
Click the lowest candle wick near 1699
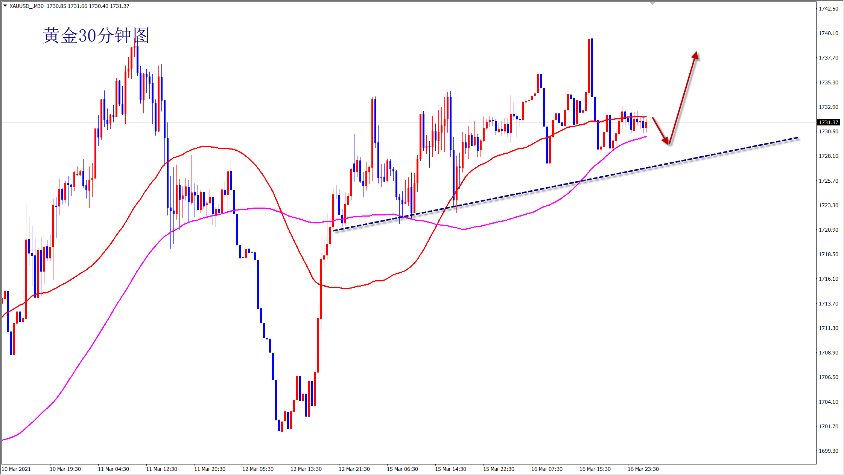pyautogui.click(x=279, y=444)
